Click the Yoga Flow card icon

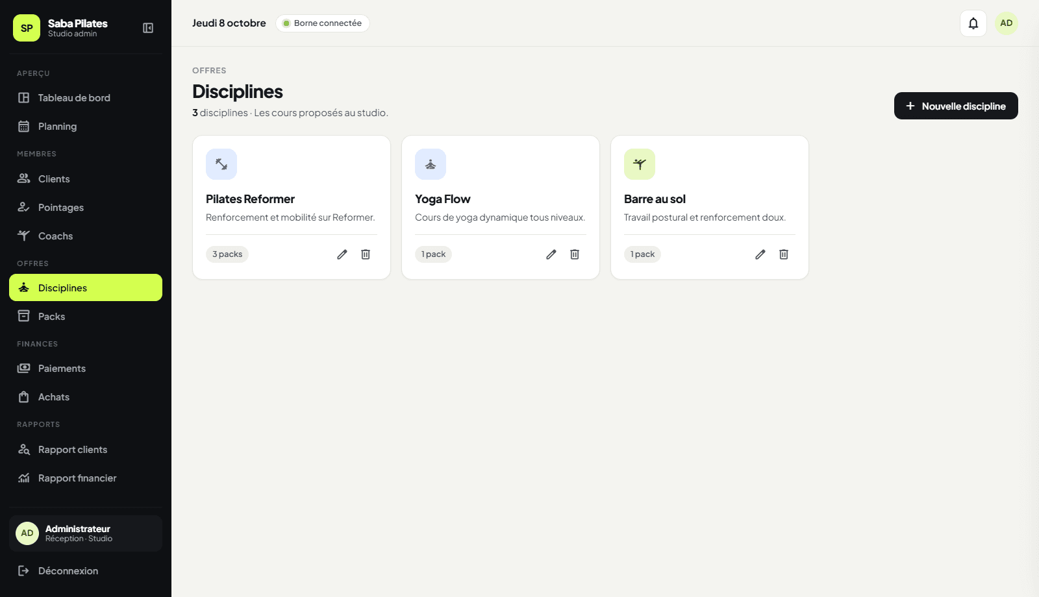tap(431, 164)
